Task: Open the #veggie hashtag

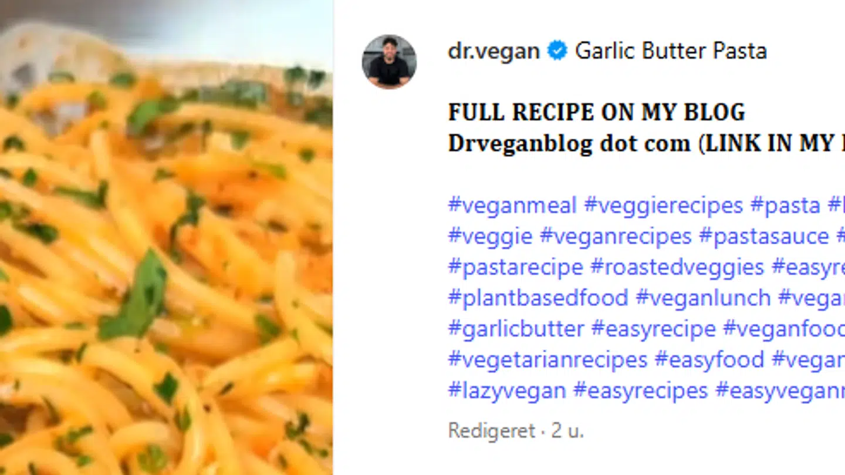Action: (x=490, y=237)
